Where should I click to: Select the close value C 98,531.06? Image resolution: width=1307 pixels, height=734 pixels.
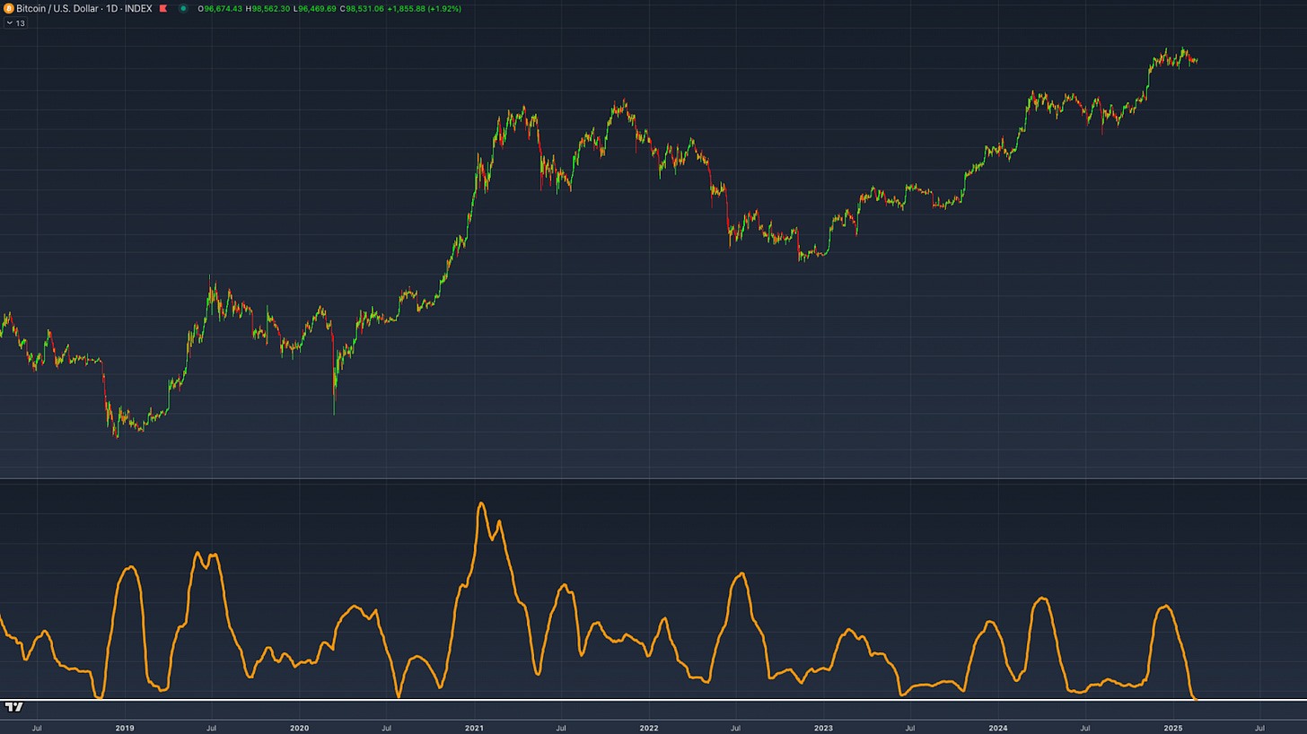tap(361, 8)
